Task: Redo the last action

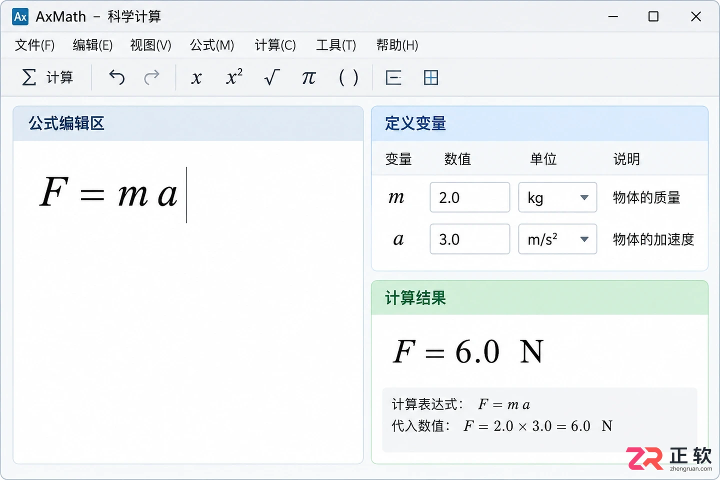Action: click(151, 77)
